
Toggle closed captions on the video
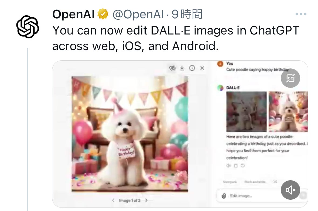[290, 78]
